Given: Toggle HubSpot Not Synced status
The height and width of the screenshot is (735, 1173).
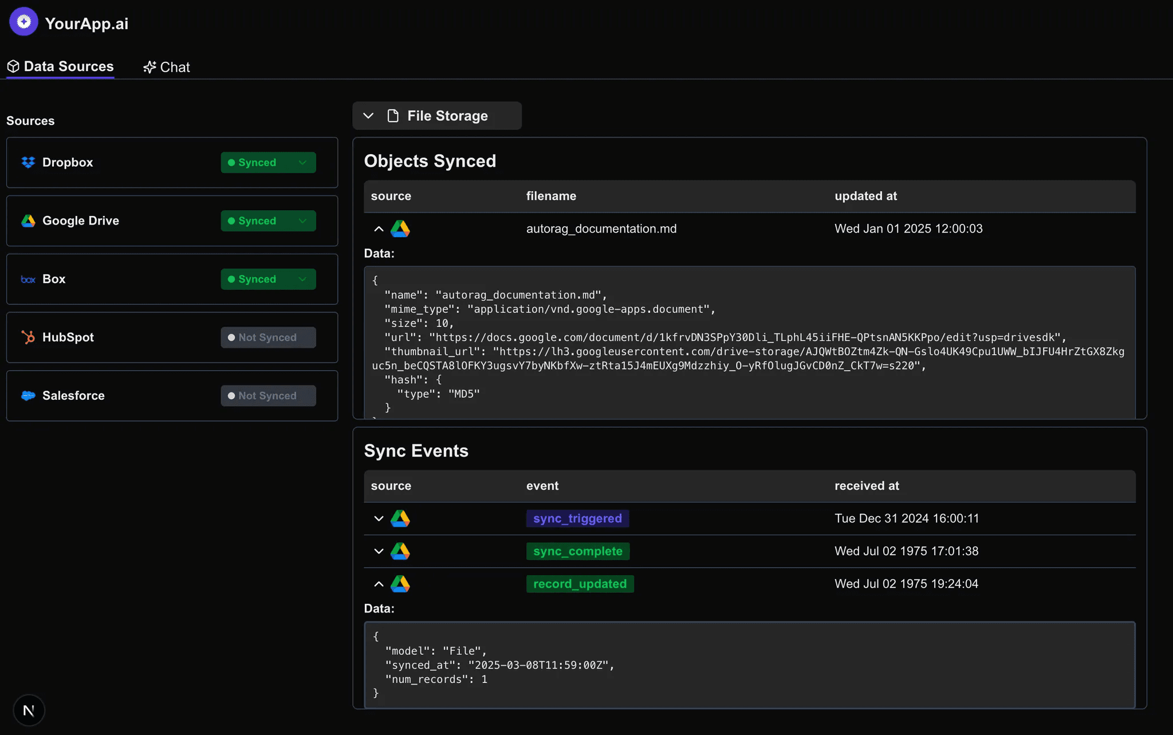Looking at the screenshot, I should tap(267, 337).
